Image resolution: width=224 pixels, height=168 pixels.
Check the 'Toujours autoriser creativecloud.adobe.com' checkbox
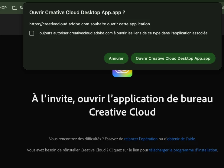32,33
